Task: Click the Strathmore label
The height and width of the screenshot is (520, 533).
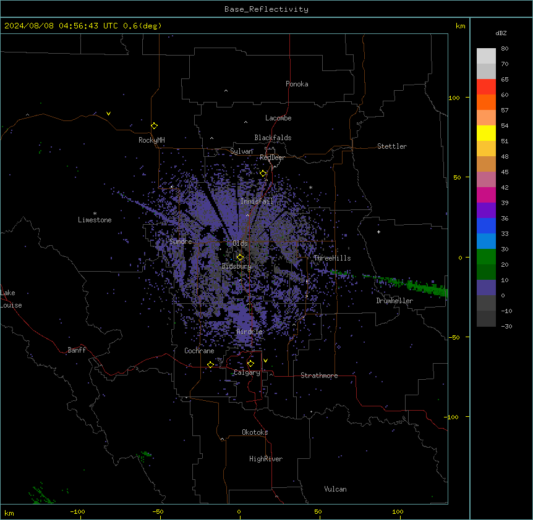Action: click(x=319, y=375)
